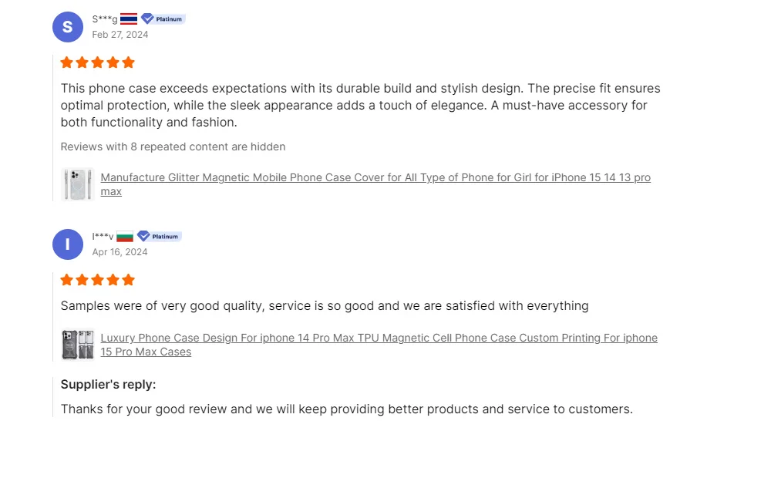Click the supplier's "Thanks for your good review" reply

point(346,409)
